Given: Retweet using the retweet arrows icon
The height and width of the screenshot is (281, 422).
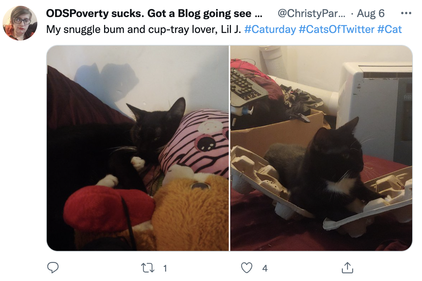Looking at the screenshot, I should 148,268.
